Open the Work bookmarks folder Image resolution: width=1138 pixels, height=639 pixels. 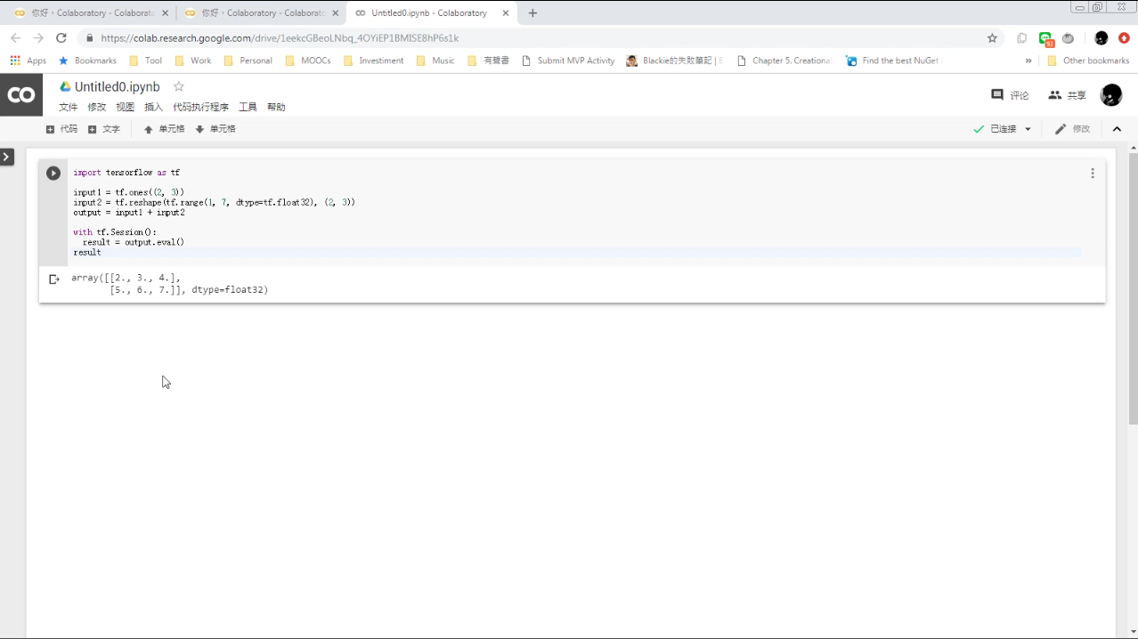(193, 61)
